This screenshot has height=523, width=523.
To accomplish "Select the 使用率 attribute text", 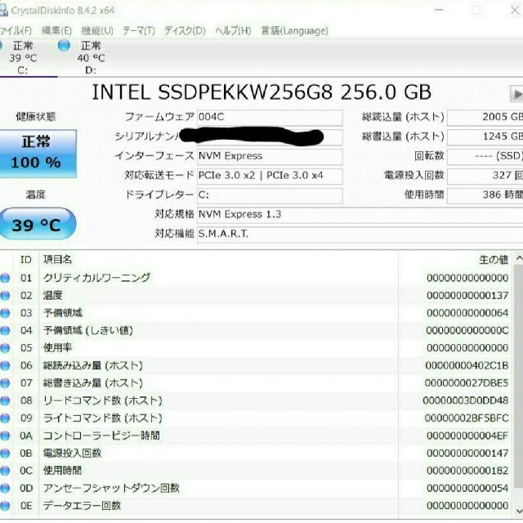I will (57, 348).
